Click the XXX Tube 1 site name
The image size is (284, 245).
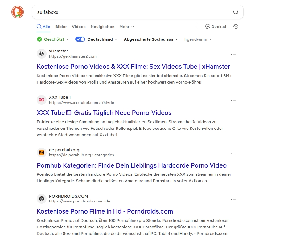[x=60, y=97]
